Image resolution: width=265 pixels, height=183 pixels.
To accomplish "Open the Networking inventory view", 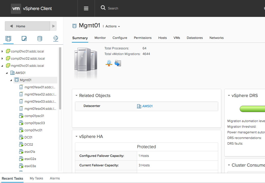I will [x=56, y=39].
